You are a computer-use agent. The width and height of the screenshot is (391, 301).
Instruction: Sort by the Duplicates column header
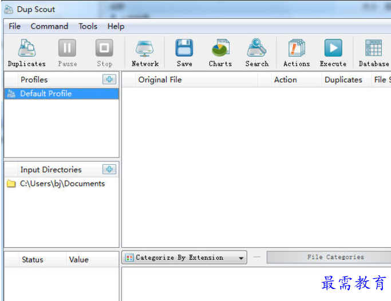(345, 80)
